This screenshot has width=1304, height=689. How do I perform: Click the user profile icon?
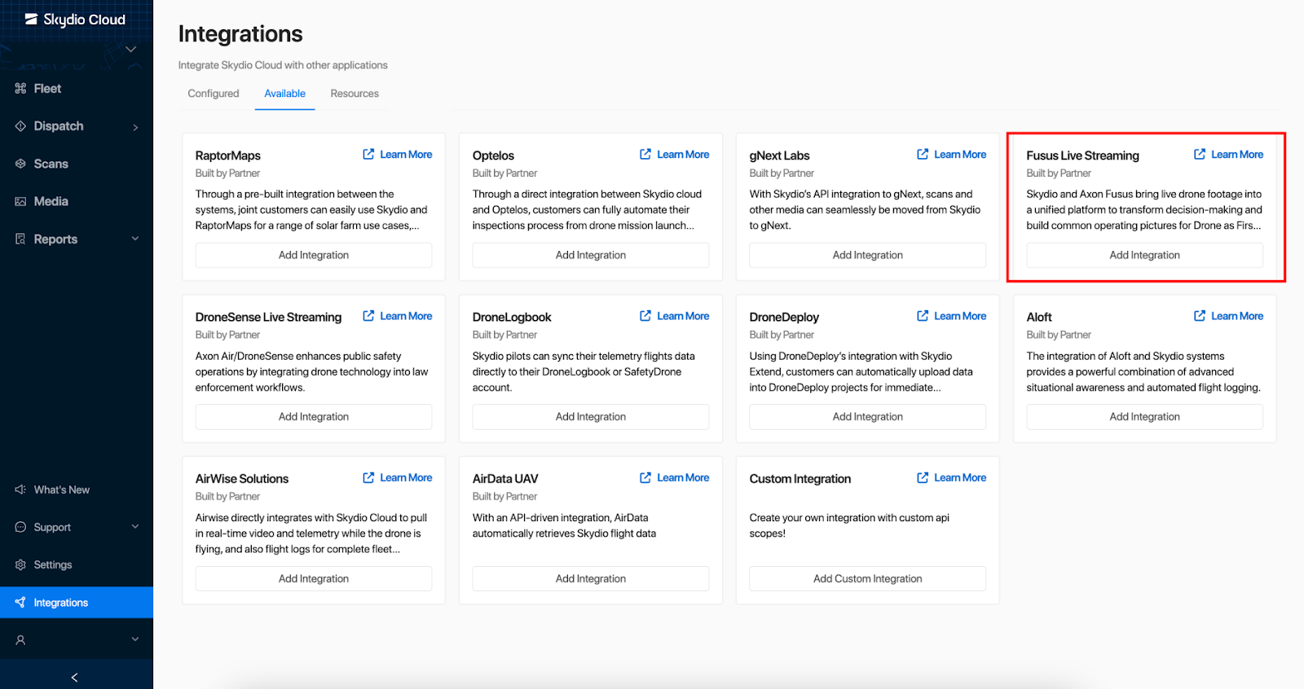20,640
